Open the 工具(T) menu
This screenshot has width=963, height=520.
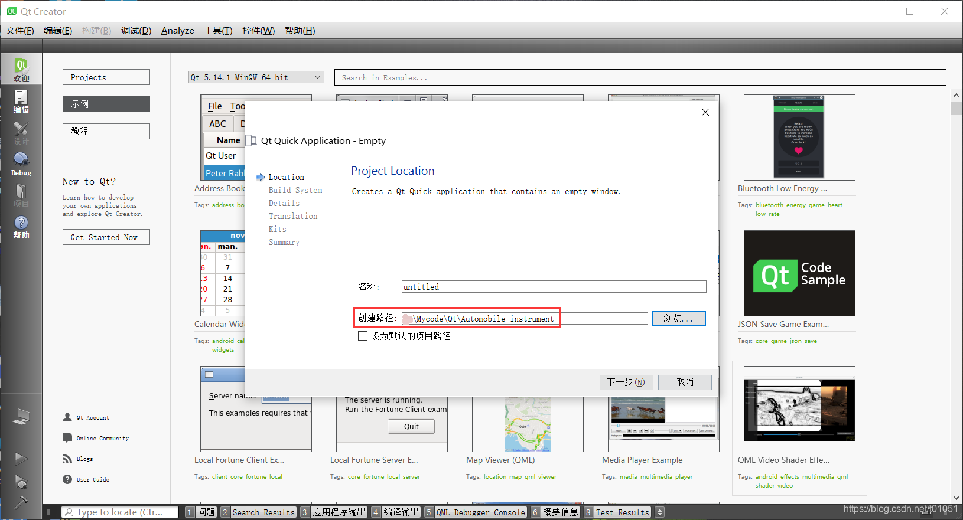point(218,31)
